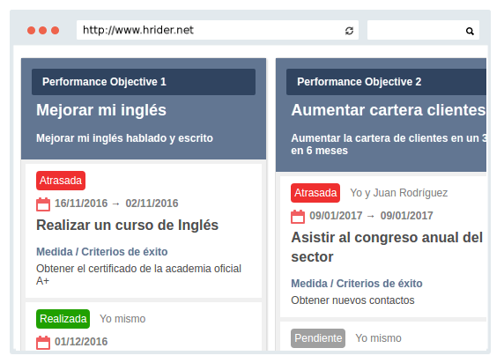Click the calendar icon next to 09/01/2017

(x=298, y=217)
